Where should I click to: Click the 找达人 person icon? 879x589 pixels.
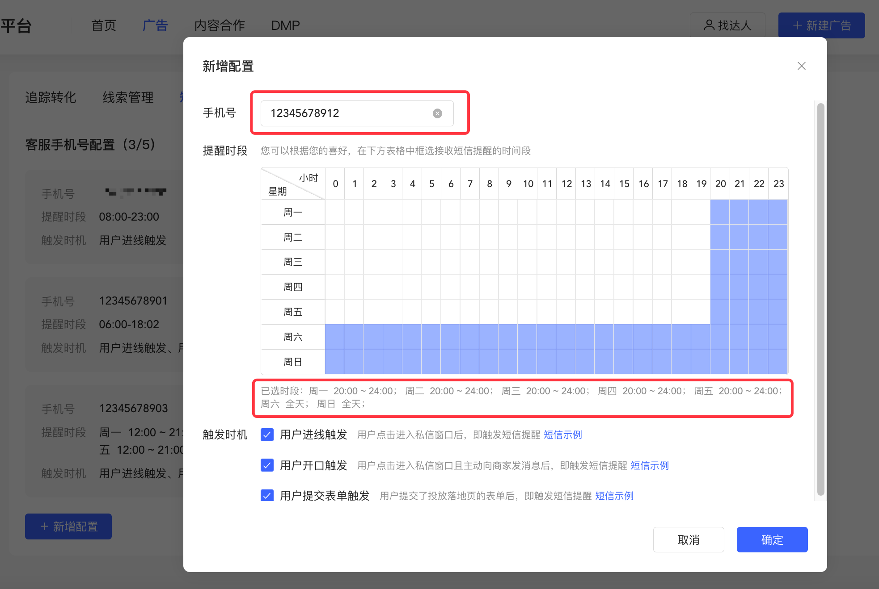point(709,25)
